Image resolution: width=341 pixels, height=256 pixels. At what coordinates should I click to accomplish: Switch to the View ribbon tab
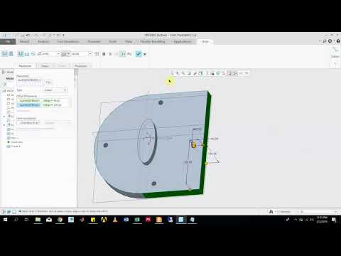[x=129, y=41]
